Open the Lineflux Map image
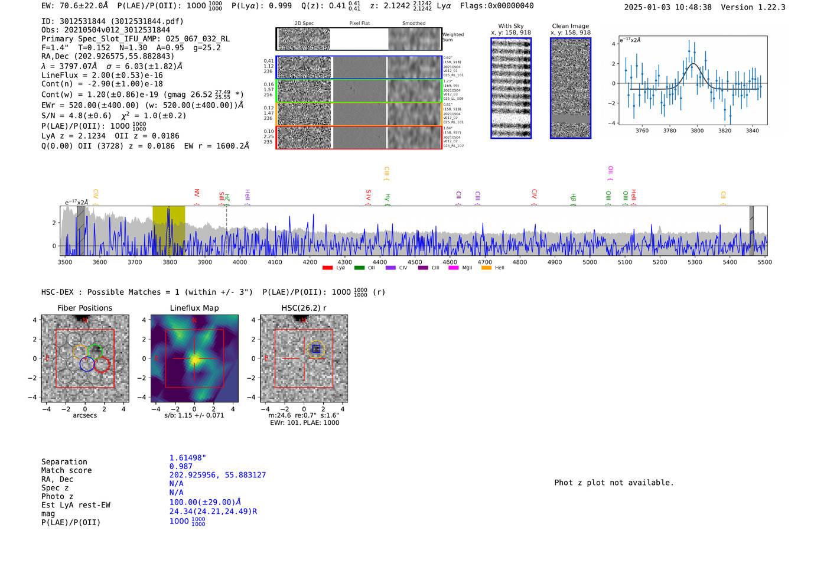The image size is (827, 563). tap(194, 359)
